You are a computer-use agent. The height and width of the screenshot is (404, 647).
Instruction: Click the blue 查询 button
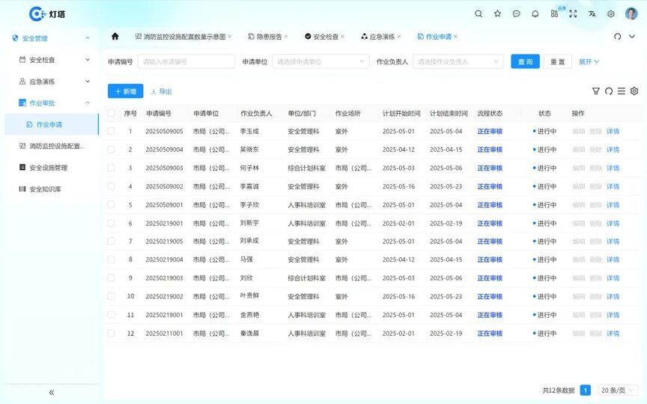(x=526, y=61)
